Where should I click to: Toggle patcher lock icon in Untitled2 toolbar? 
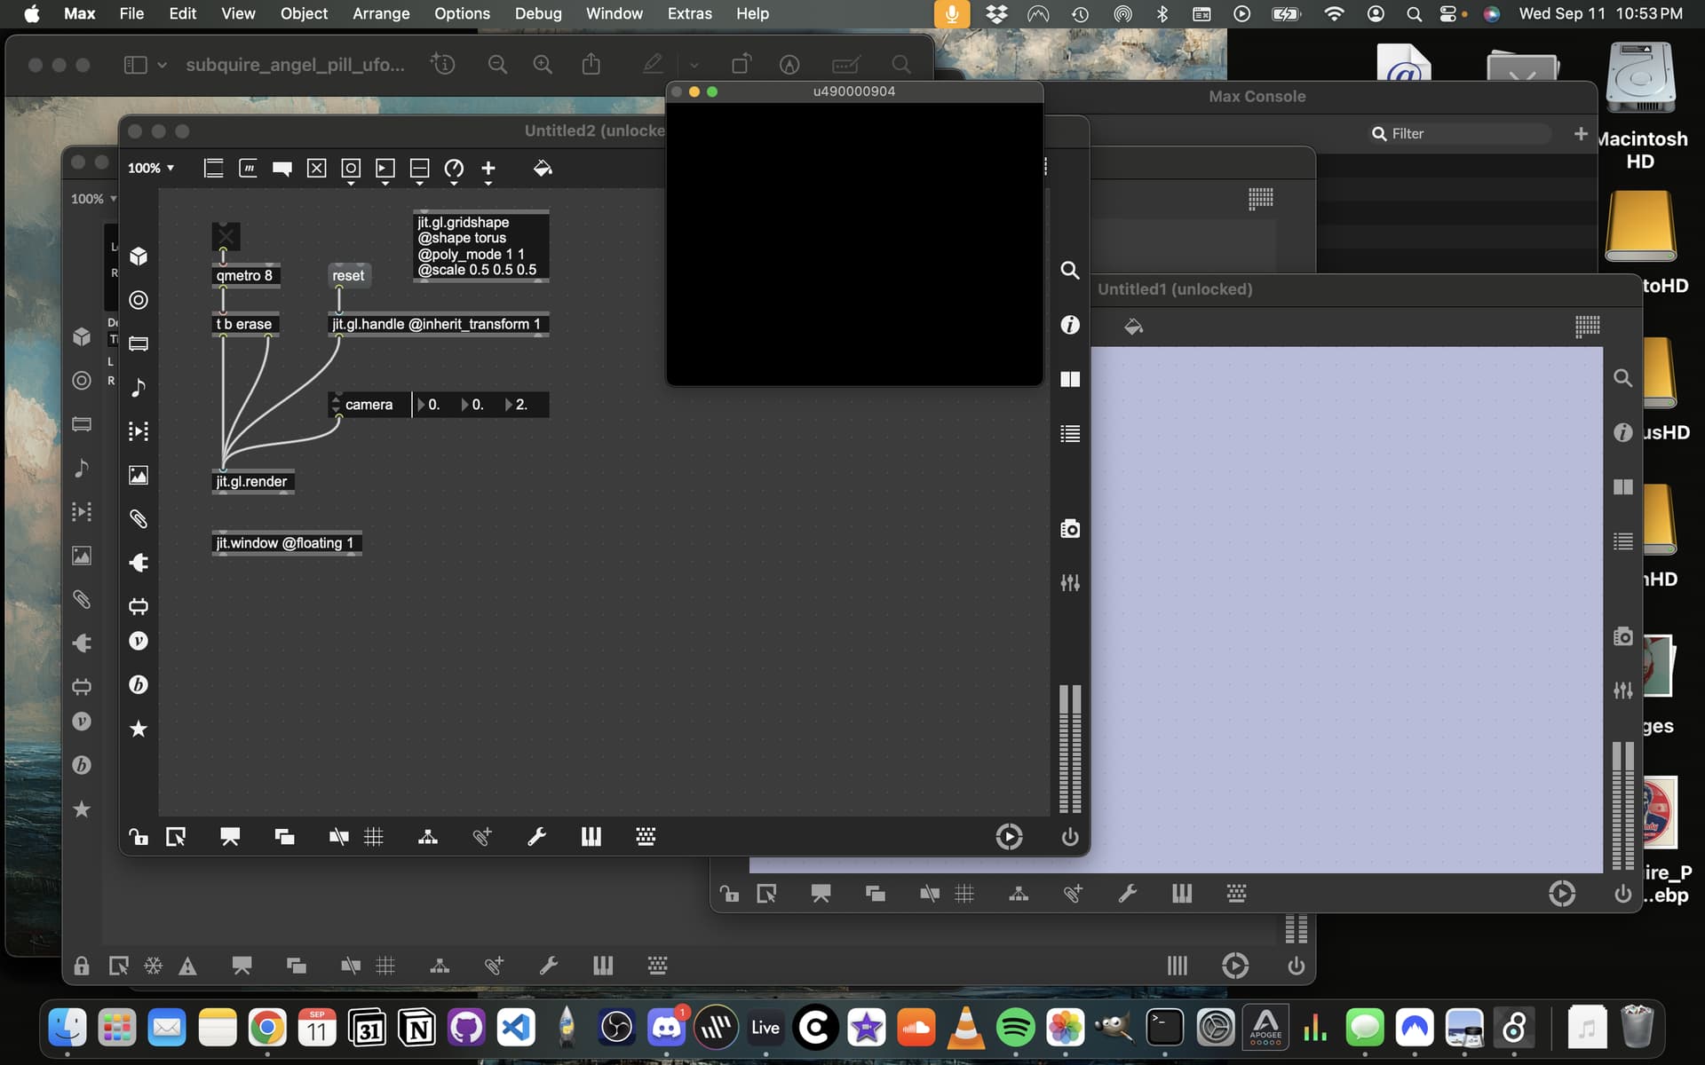[x=139, y=837]
